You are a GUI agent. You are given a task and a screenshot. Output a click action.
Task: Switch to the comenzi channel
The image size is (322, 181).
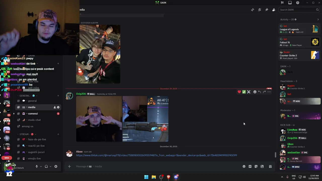click(x=38, y=114)
